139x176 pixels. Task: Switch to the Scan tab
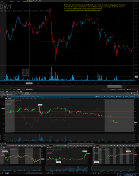(x=16, y=93)
